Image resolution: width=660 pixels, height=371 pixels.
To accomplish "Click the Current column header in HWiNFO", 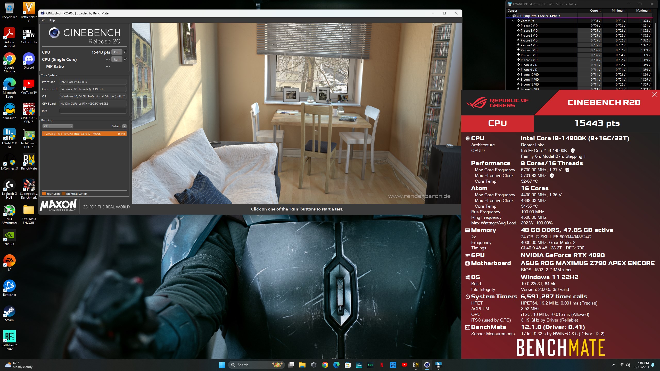I will point(590,11).
